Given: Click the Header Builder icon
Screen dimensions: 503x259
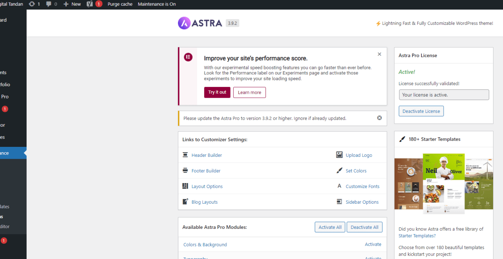Looking at the screenshot, I should pyautogui.click(x=185, y=155).
